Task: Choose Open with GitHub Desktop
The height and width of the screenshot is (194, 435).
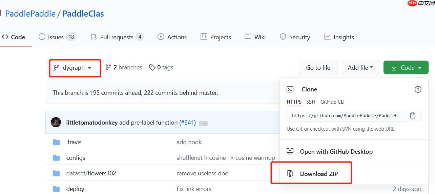Action: 336,152
